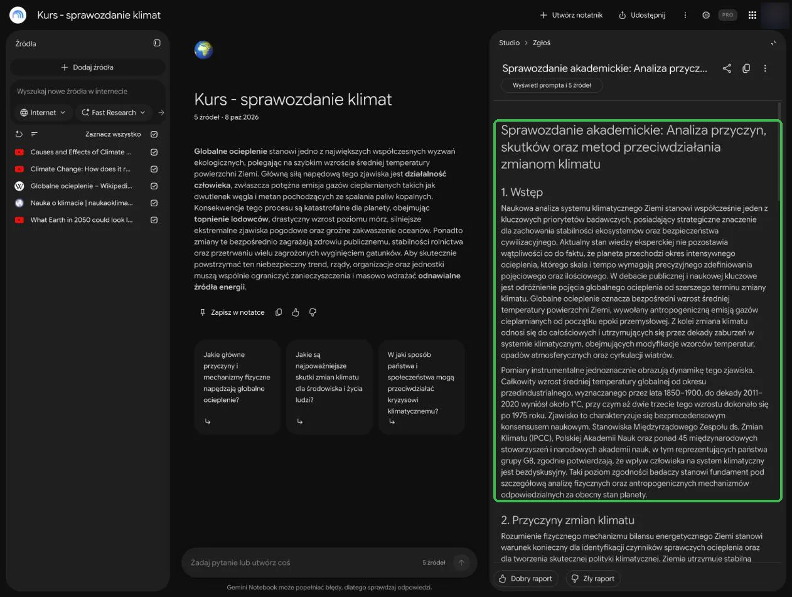Open Google apps grid icon
The width and height of the screenshot is (792, 597).
point(752,15)
